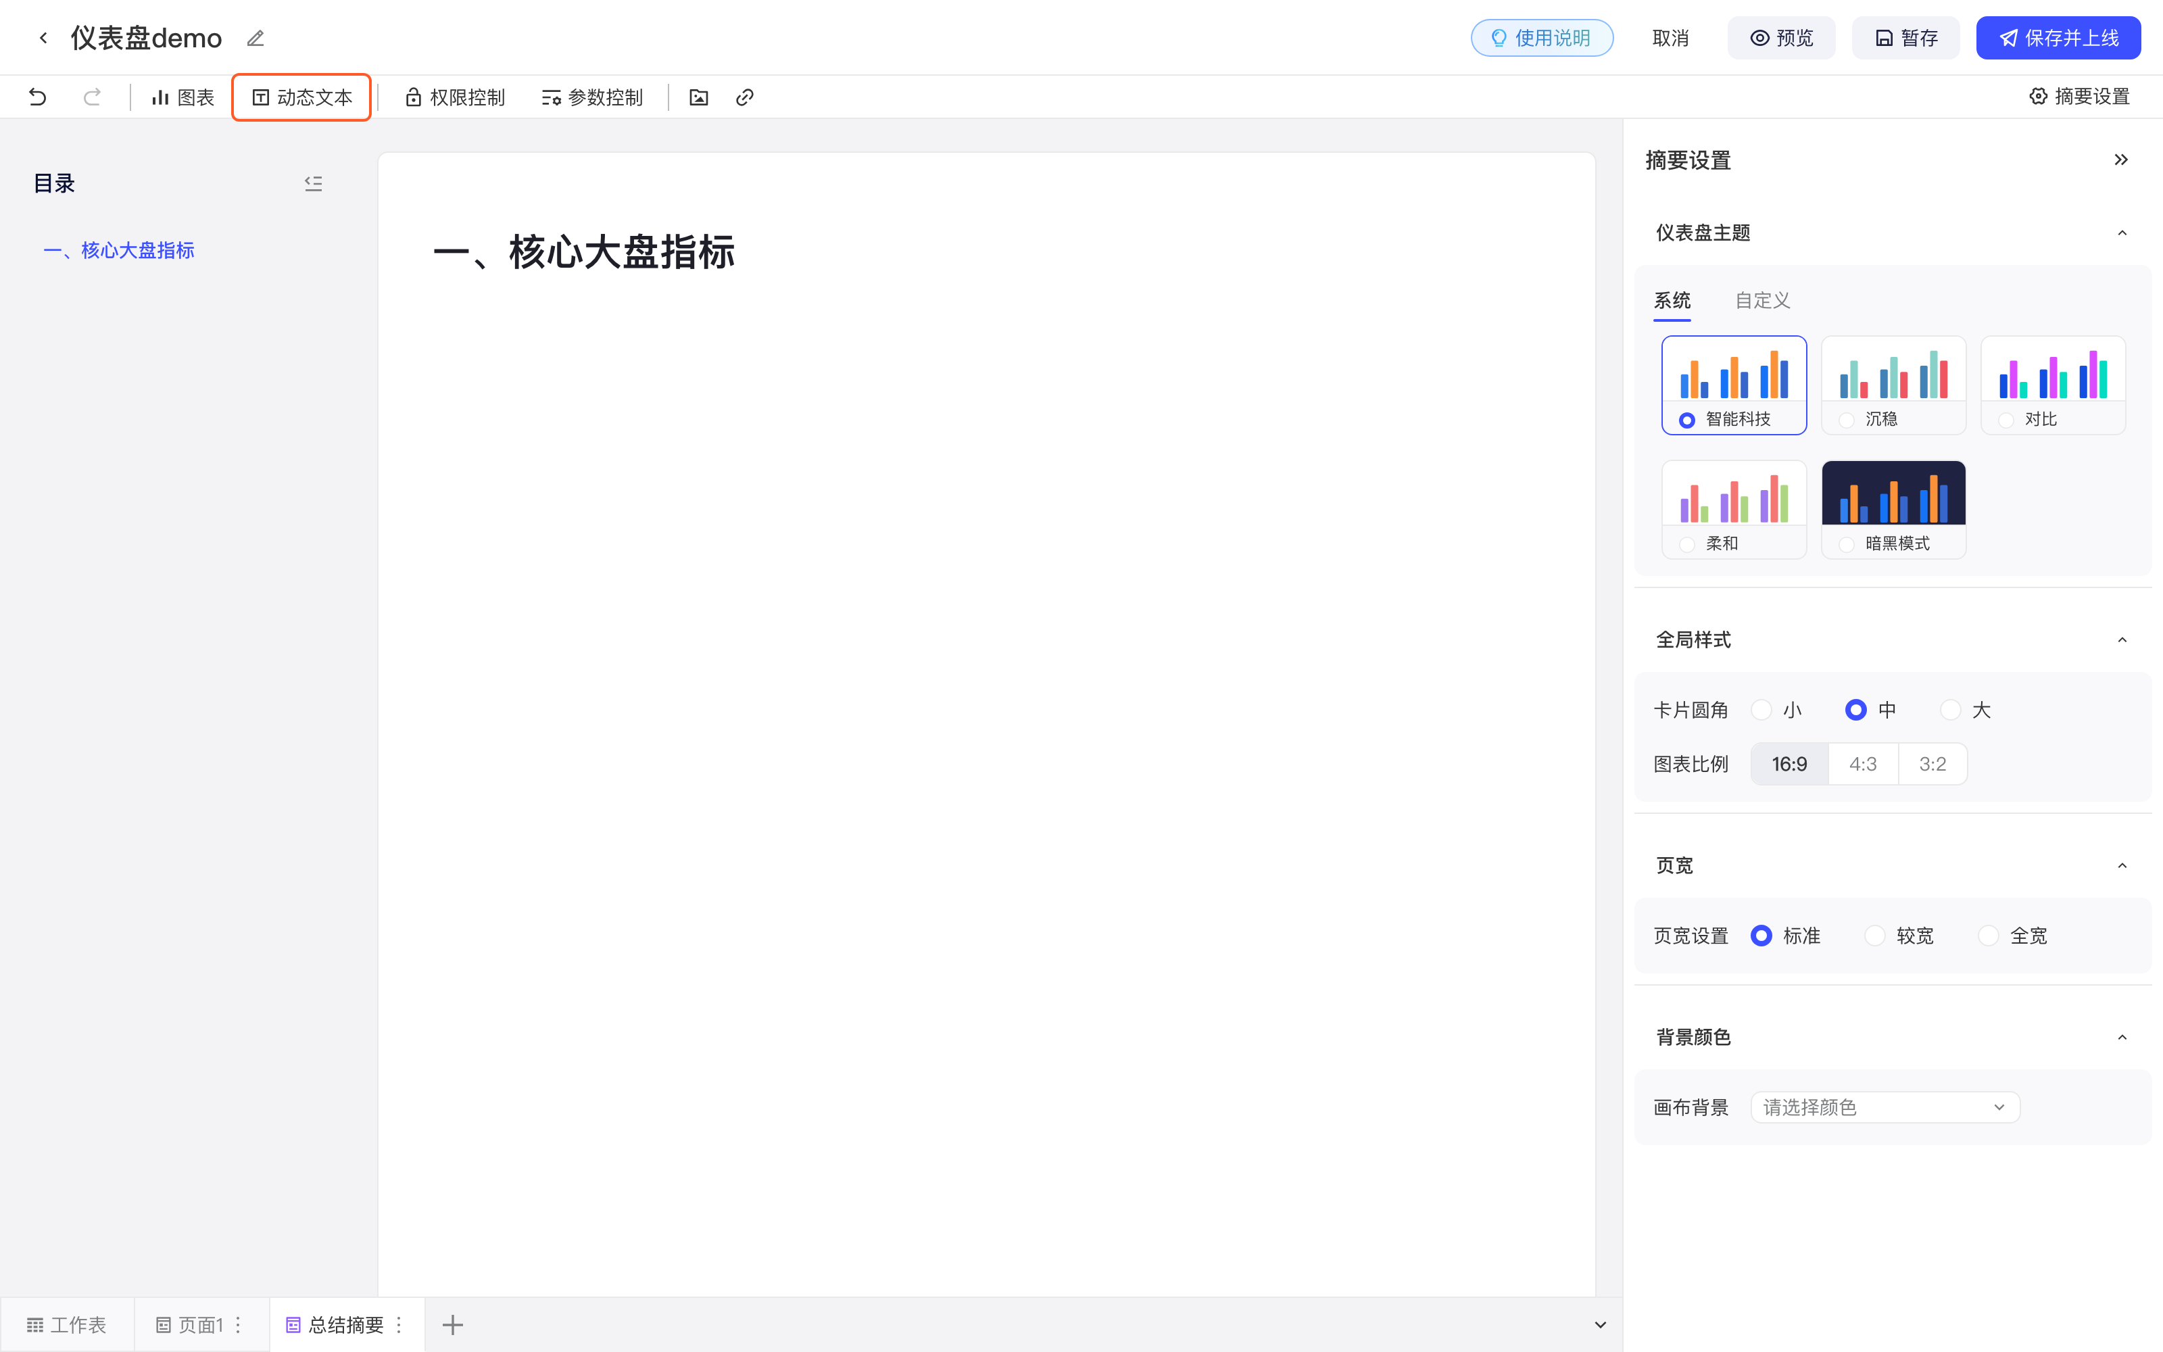This screenshot has height=1352, width=2163.
Task: Click the 预览 preview button
Action: tap(1781, 38)
